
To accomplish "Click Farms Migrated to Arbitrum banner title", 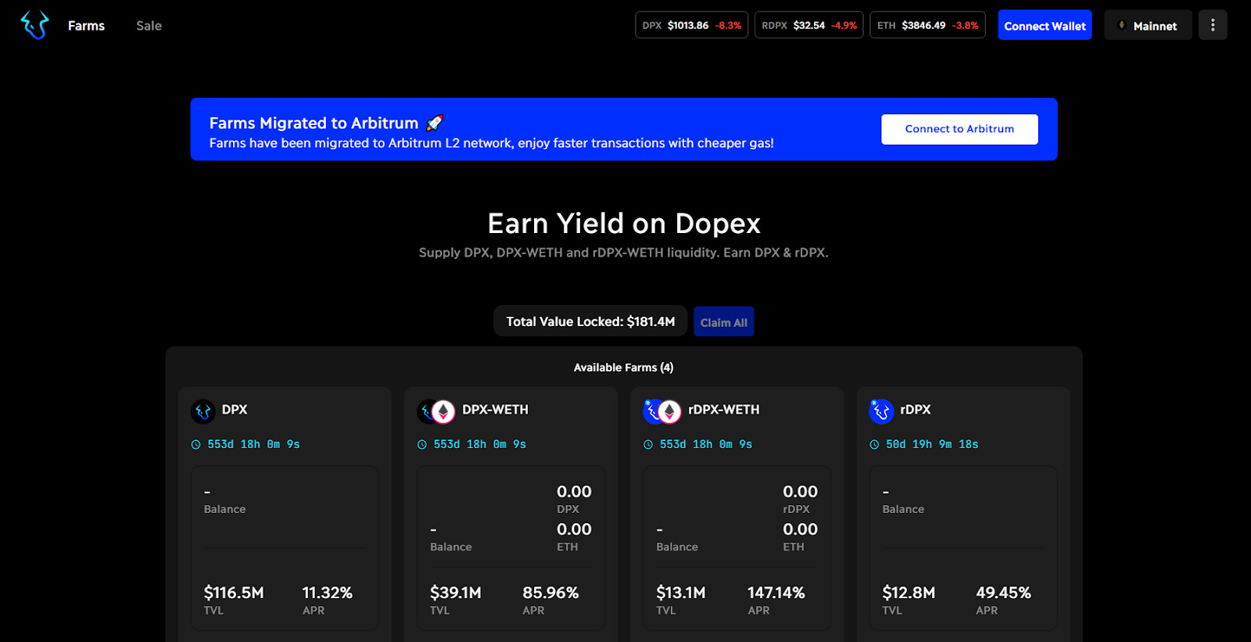I will pyautogui.click(x=314, y=123).
